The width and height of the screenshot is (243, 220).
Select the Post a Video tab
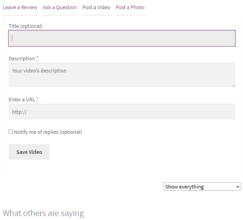tap(96, 7)
